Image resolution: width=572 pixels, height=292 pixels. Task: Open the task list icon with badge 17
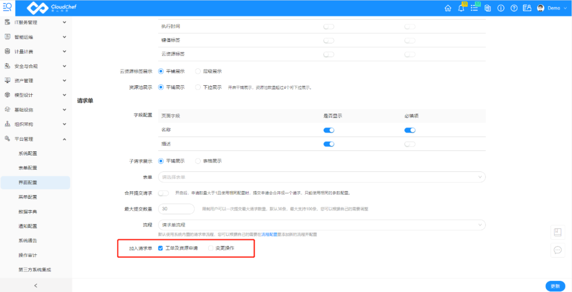tap(474, 8)
